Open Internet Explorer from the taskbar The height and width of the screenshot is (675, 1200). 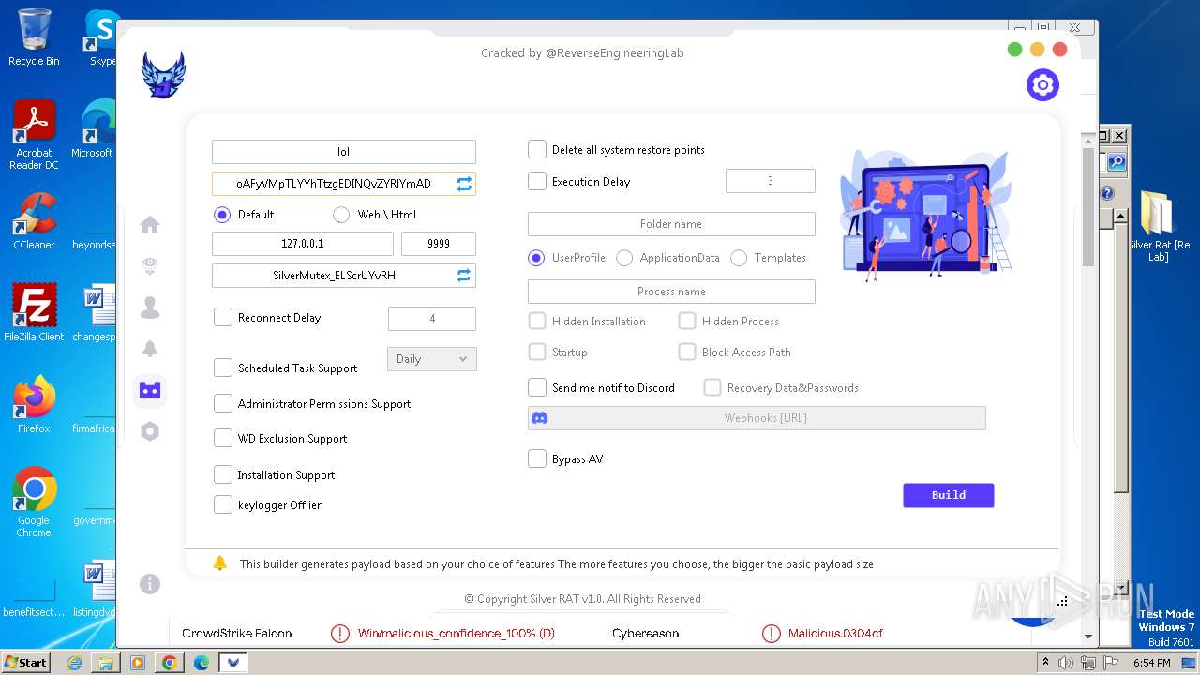coord(74,663)
